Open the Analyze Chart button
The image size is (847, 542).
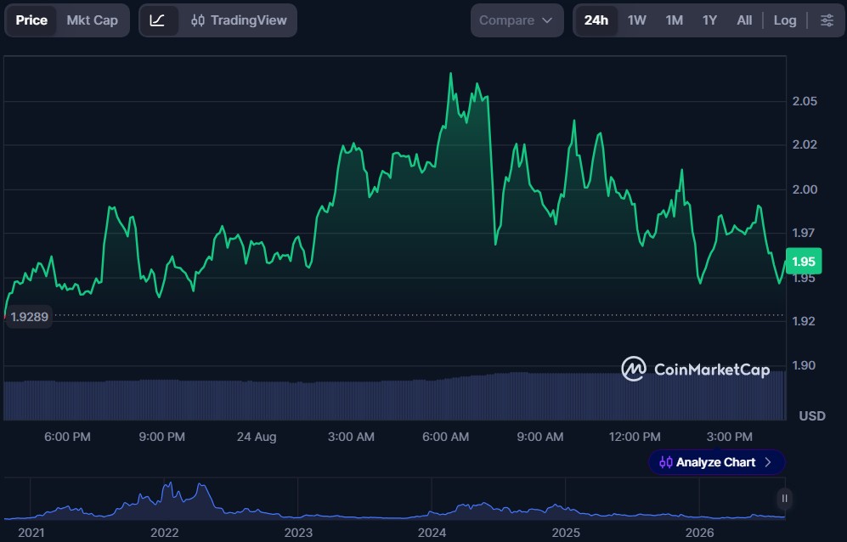click(716, 462)
